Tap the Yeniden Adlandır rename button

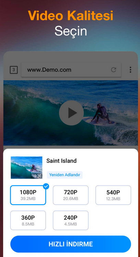coord(65,175)
